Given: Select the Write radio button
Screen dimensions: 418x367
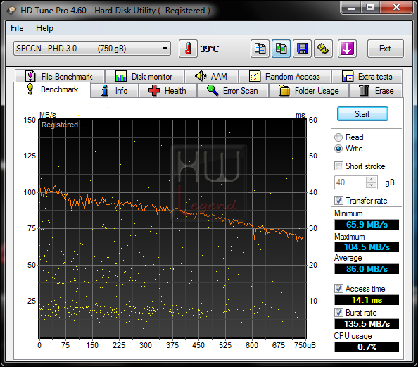Looking at the screenshot, I should pyautogui.click(x=338, y=149).
